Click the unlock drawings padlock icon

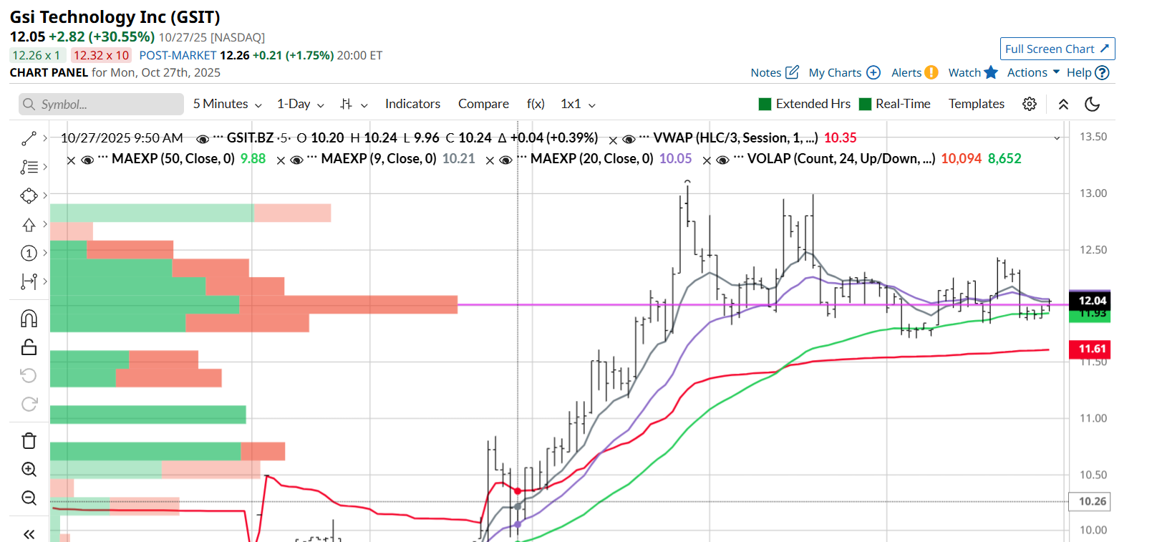[x=29, y=347]
